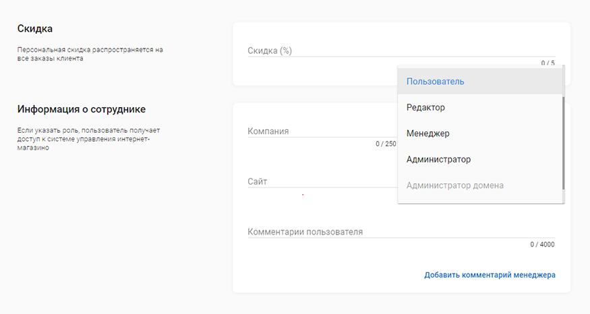Click the greyed-out Администратор домена option
The image size is (590, 314).
[x=479, y=185]
